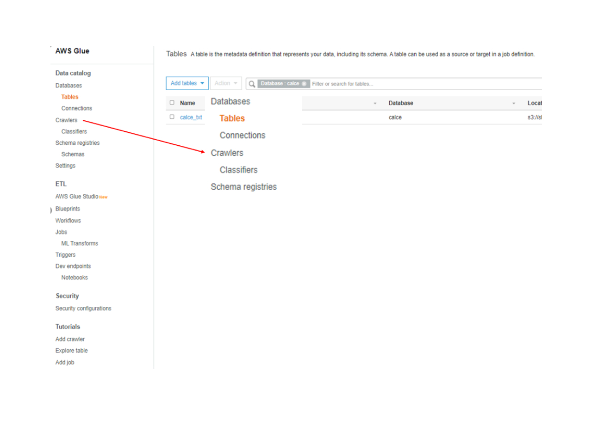Click the sort arrow between Database and Location headers
Image resolution: width=597 pixels, height=421 pixels.
pos(514,103)
